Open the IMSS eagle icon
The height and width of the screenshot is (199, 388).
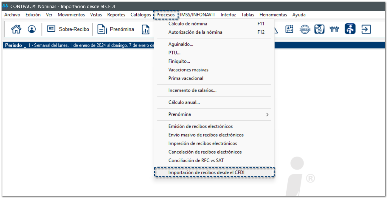click(x=319, y=29)
